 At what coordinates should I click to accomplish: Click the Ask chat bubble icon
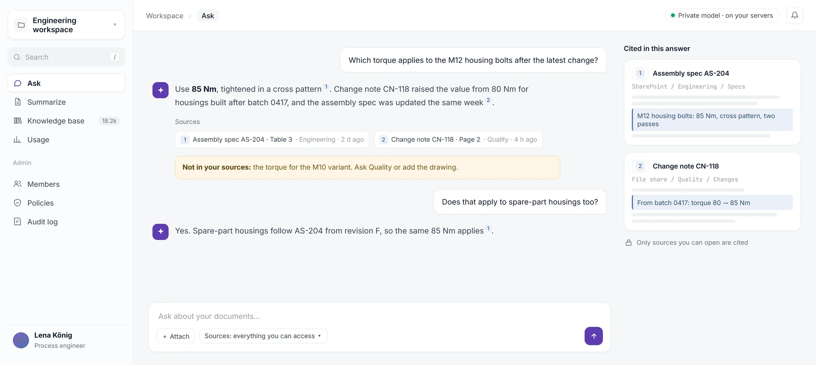point(18,83)
